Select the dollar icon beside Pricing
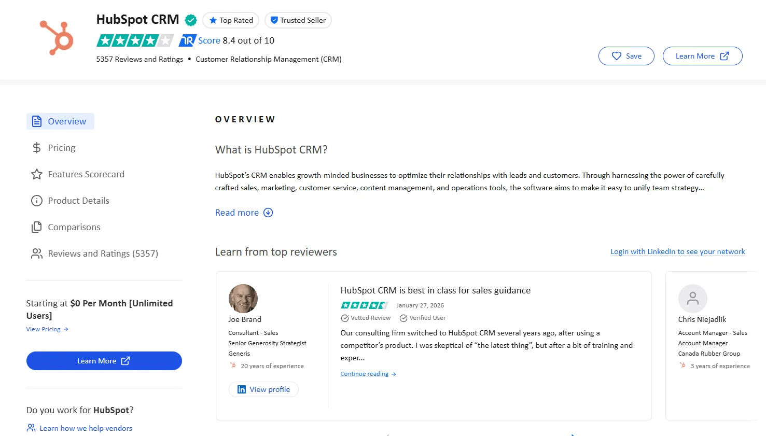766x436 pixels. [x=36, y=148]
